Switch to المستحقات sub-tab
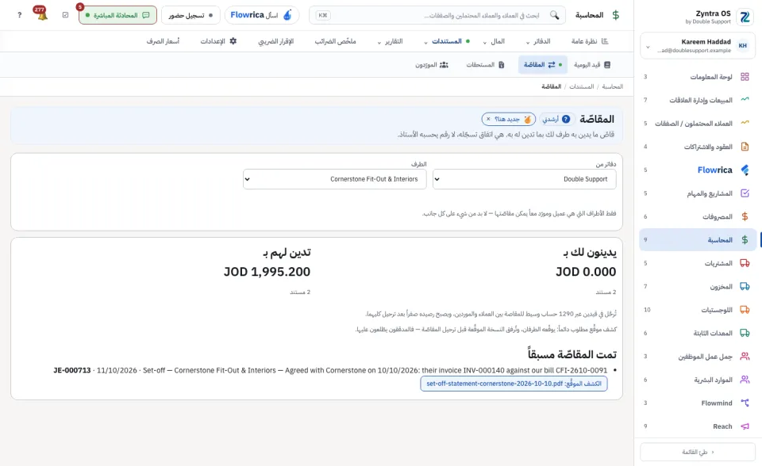Screen dimensions: 762x466 tap(485, 64)
